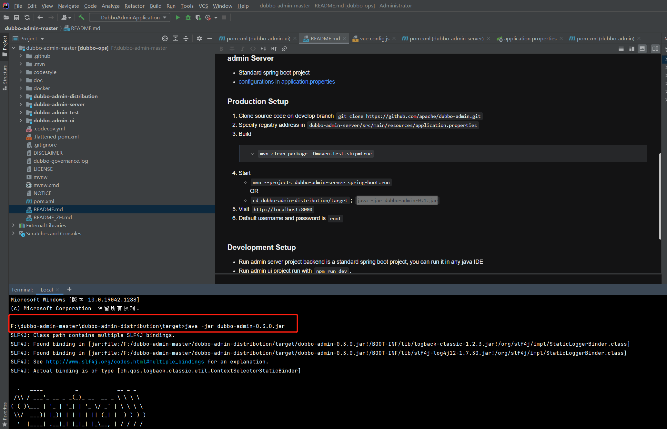Click the Profiler run icon
Viewport: 667px width, 429px height.
[x=208, y=17]
